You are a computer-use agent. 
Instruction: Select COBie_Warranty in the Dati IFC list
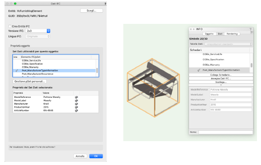30,67
